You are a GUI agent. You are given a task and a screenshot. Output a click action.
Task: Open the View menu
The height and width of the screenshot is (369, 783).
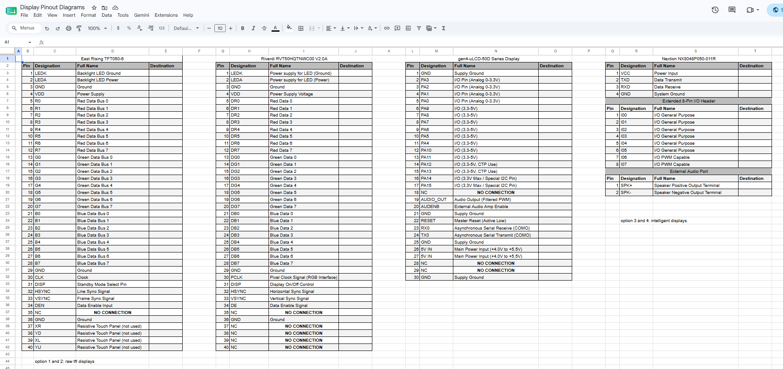[x=52, y=15]
